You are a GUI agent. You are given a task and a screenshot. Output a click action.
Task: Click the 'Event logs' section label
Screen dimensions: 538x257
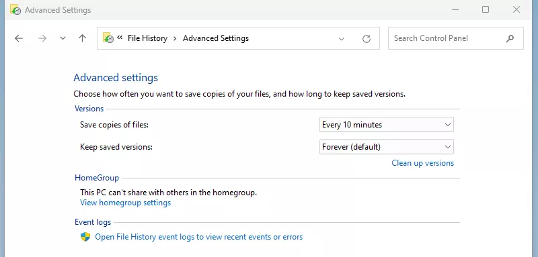point(93,222)
